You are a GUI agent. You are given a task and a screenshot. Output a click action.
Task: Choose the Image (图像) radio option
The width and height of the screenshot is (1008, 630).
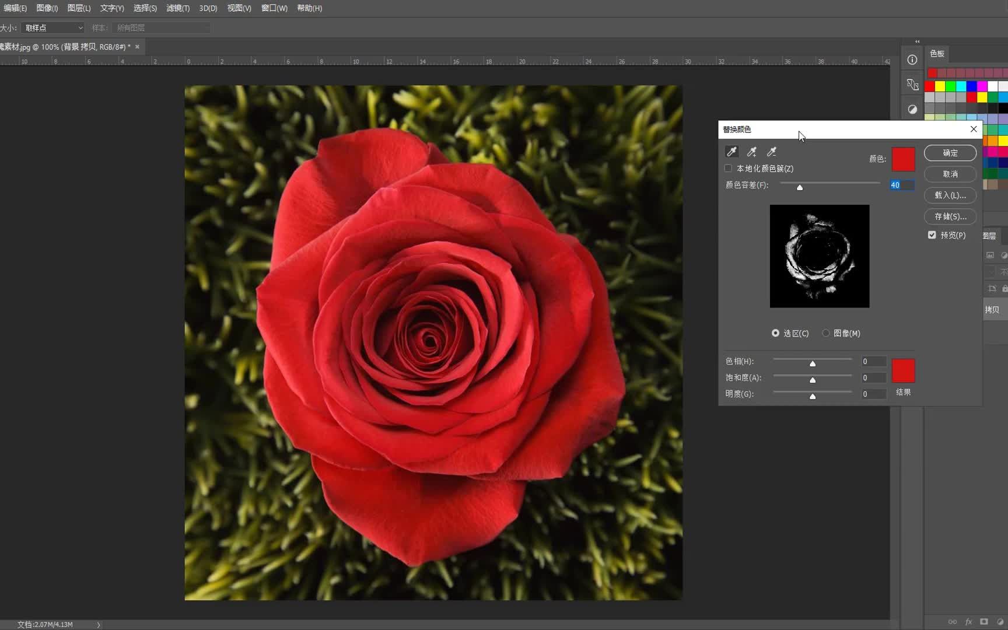825,333
